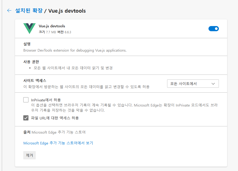Click the 사용 권한 heading

coord(31,62)
